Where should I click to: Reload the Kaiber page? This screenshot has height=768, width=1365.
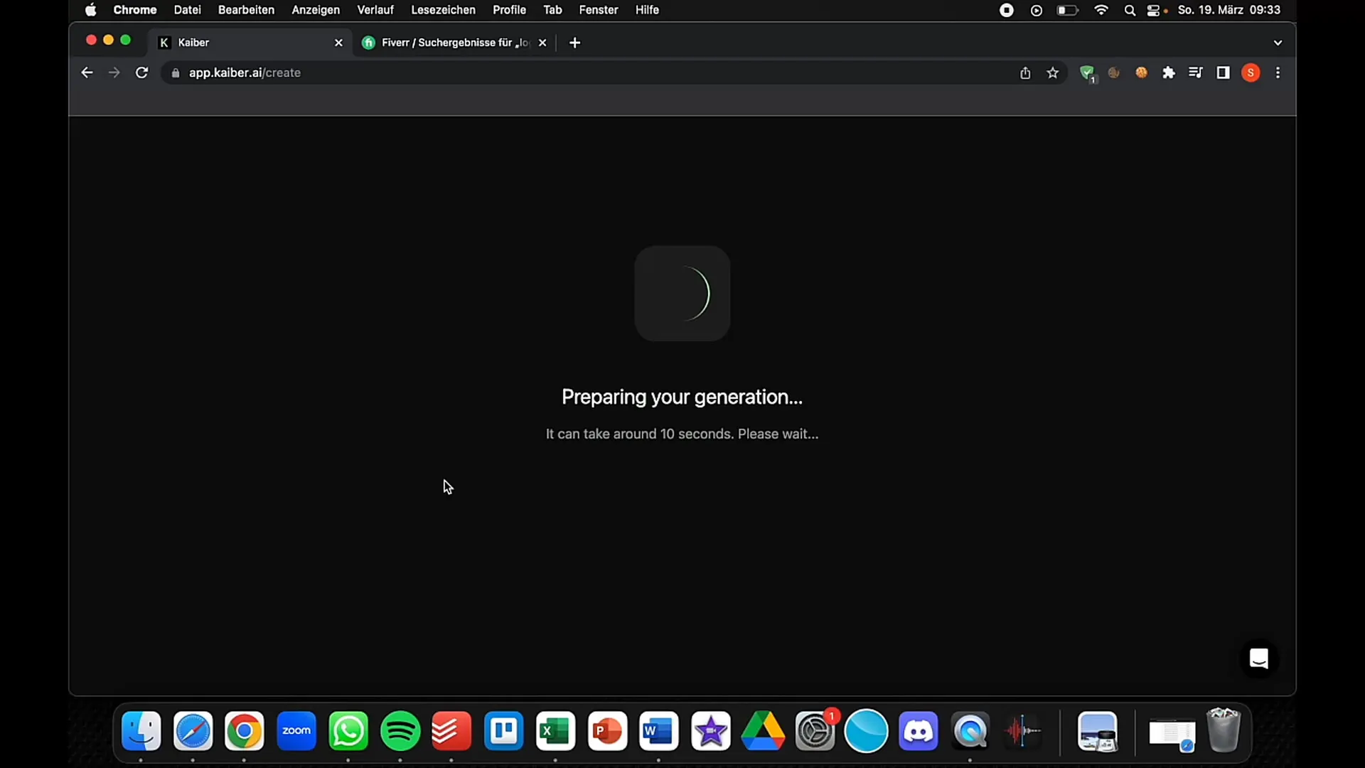pyautogui.click(x=141, y=73)
